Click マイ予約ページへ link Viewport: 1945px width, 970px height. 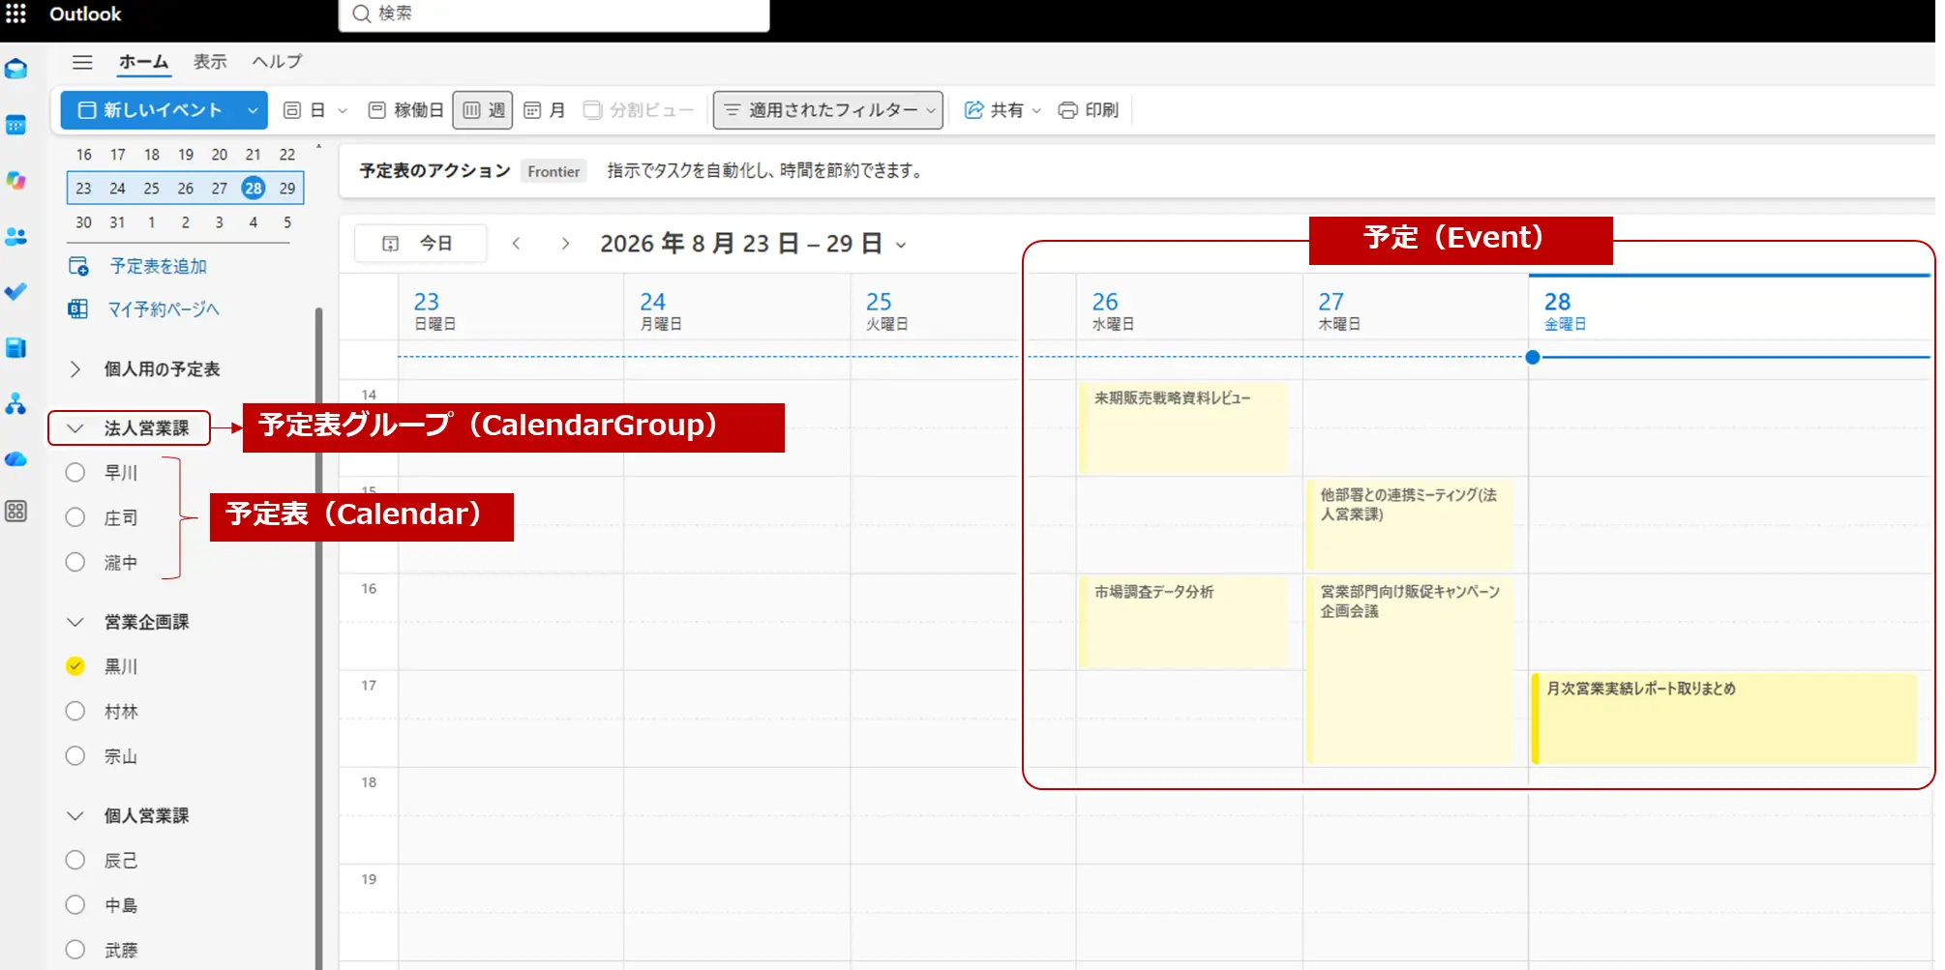pos(164,309)
